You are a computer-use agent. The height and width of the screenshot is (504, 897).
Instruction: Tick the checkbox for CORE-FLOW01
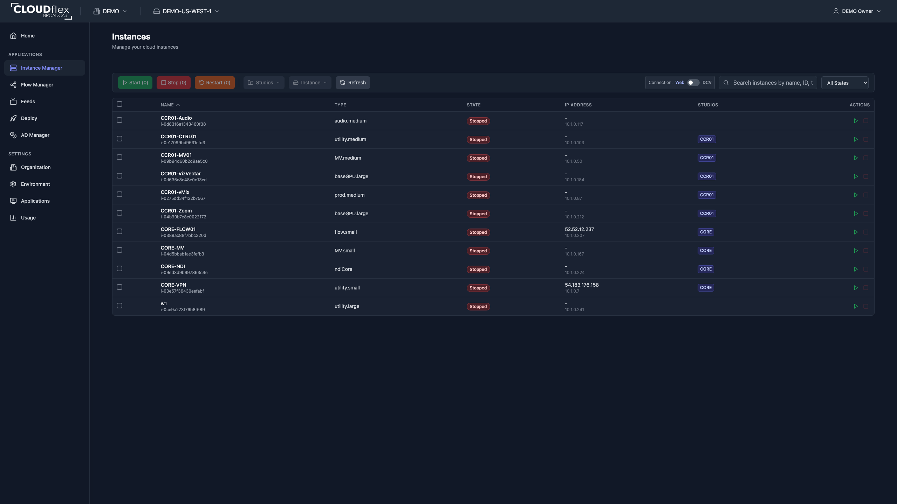tap(119, 231)
